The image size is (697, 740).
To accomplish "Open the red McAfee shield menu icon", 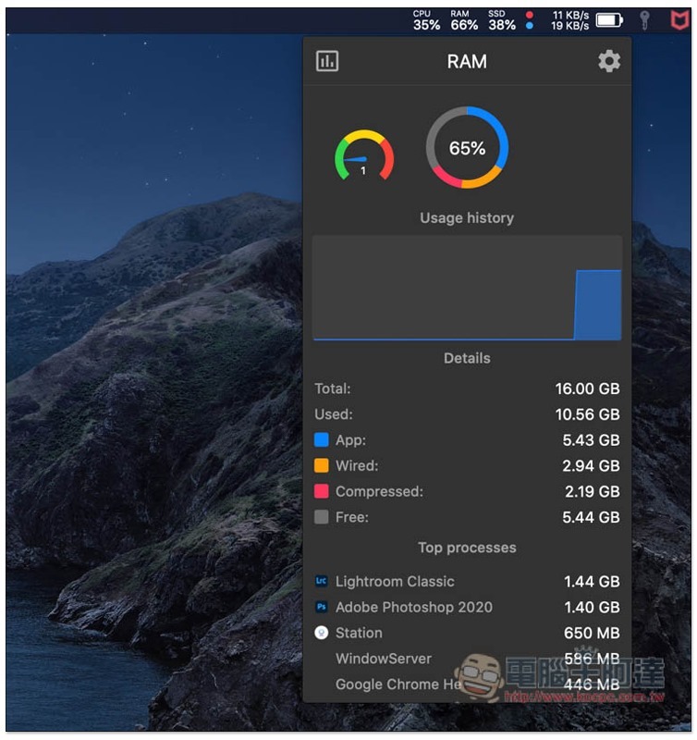I will (679, 20).
